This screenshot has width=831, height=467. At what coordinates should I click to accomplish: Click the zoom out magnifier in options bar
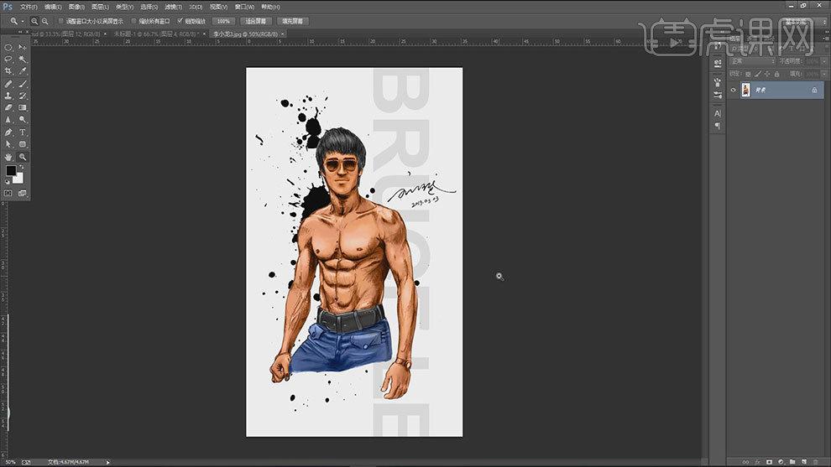44,20
